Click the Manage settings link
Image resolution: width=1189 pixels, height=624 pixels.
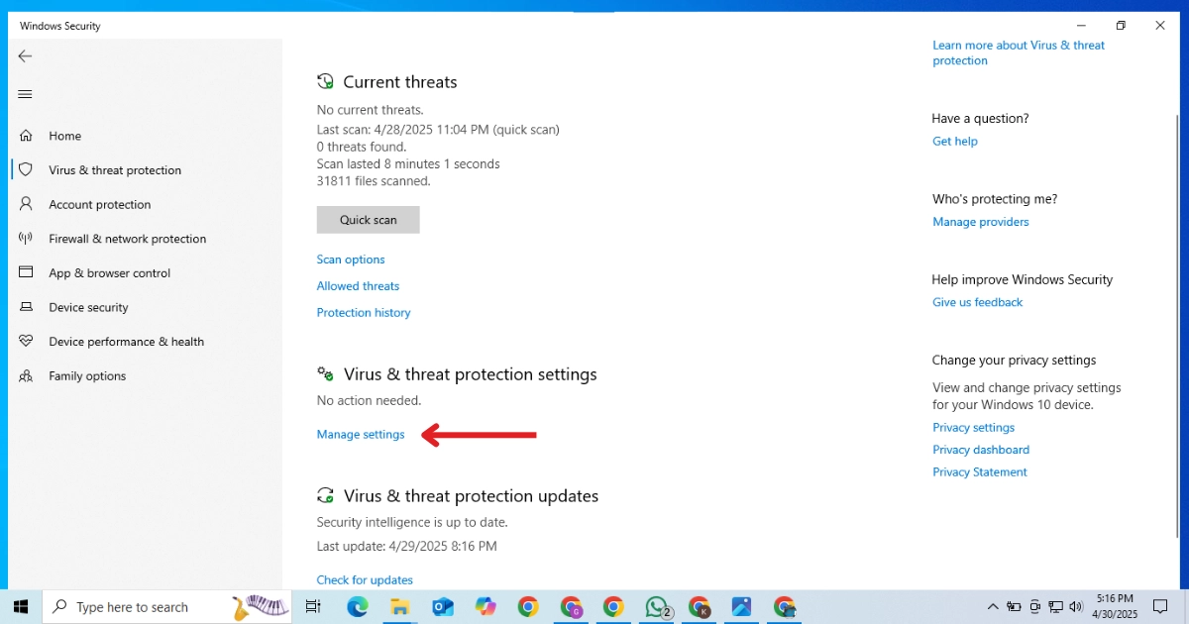pyautogui.click(x=361, y=435)
